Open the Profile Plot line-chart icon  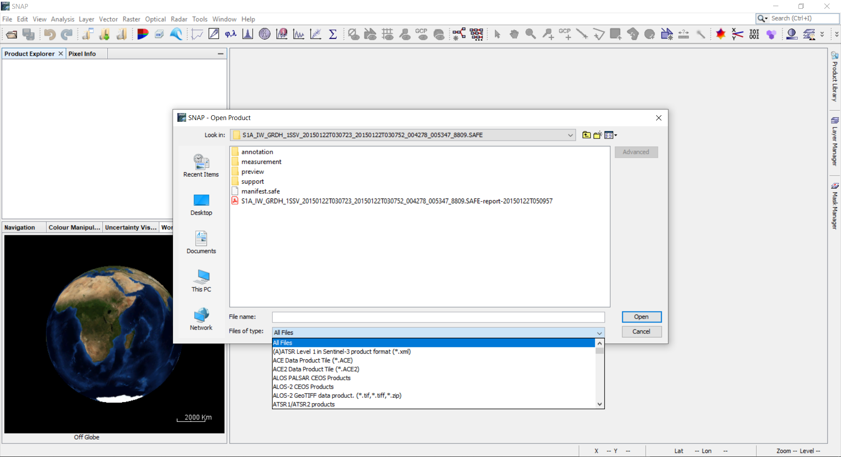(x=299, y=34)
